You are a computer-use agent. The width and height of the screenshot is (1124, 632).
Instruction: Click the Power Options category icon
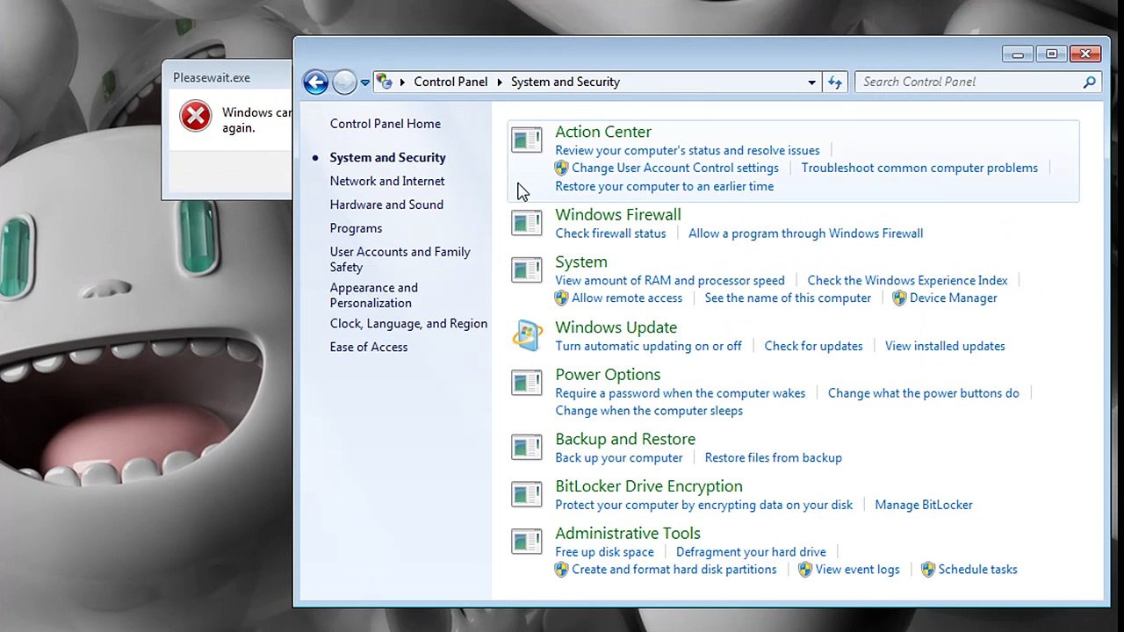tap(527, 383)
